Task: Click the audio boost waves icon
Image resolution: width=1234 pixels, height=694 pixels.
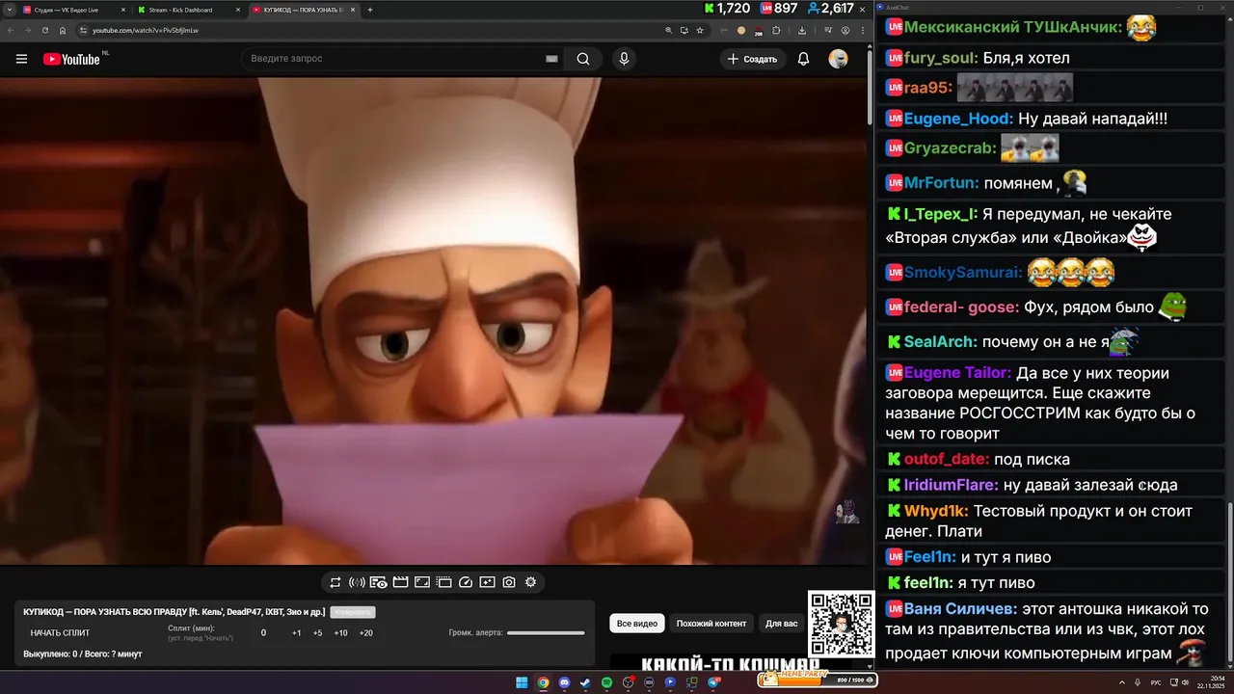Action: coord(357,582)
